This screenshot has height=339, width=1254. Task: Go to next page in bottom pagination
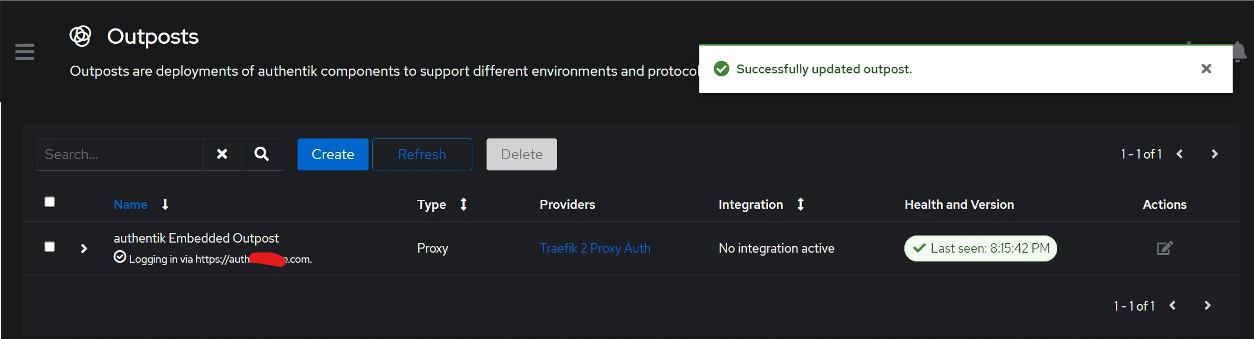point(1207,306)
